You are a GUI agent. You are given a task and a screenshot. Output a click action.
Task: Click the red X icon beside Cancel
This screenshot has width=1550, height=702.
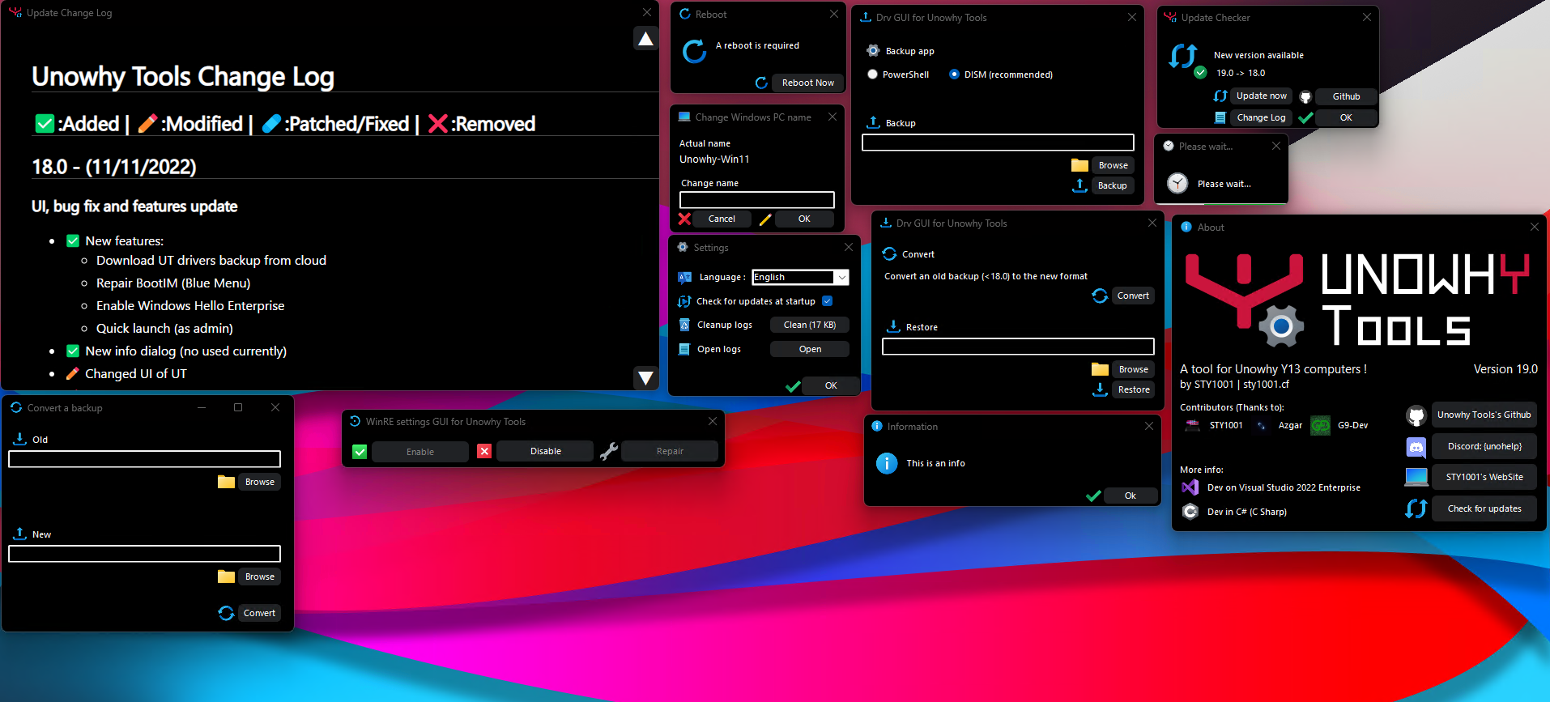(684, 219)
